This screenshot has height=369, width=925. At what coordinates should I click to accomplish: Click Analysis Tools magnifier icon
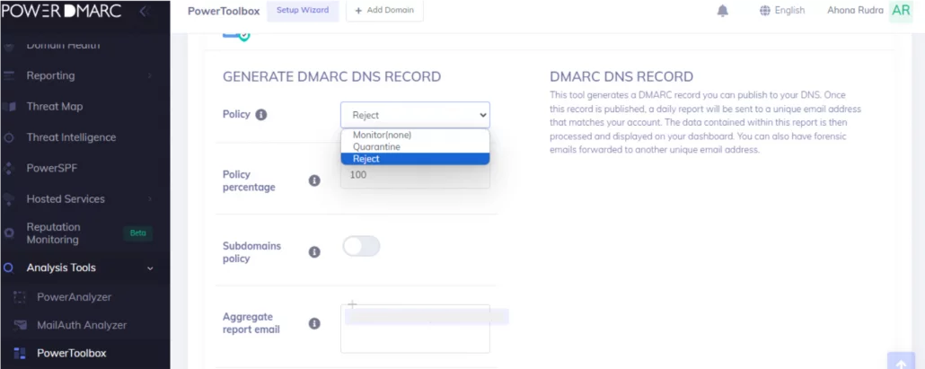tap(9, 268)
